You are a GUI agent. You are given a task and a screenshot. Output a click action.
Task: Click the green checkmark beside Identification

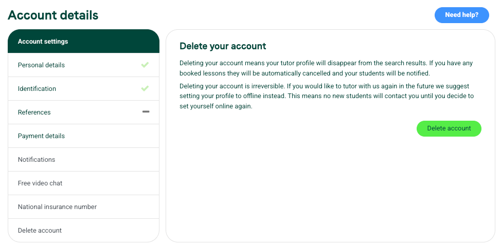(145, 88)
